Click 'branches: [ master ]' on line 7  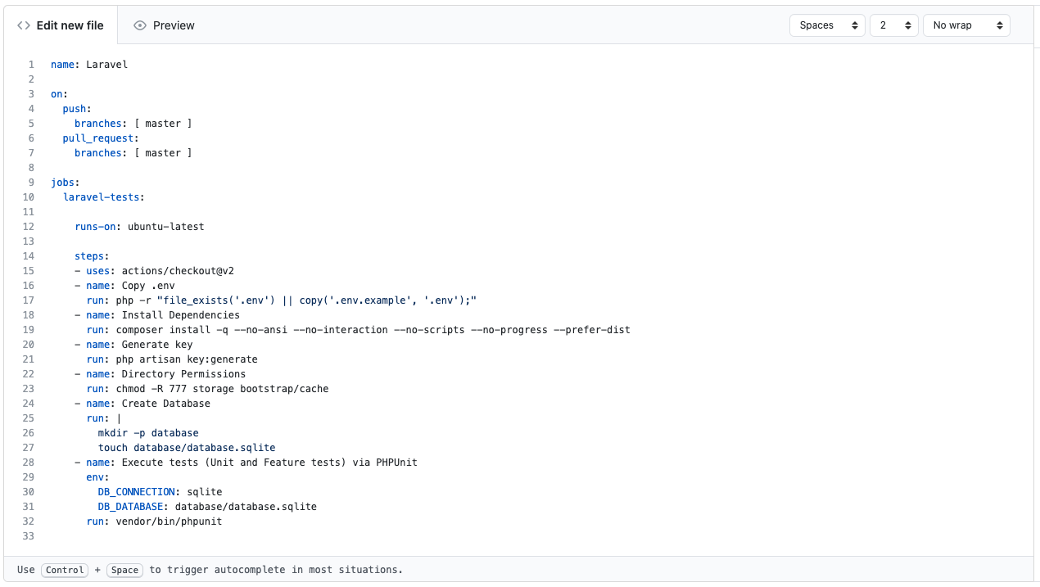(133, 153)
